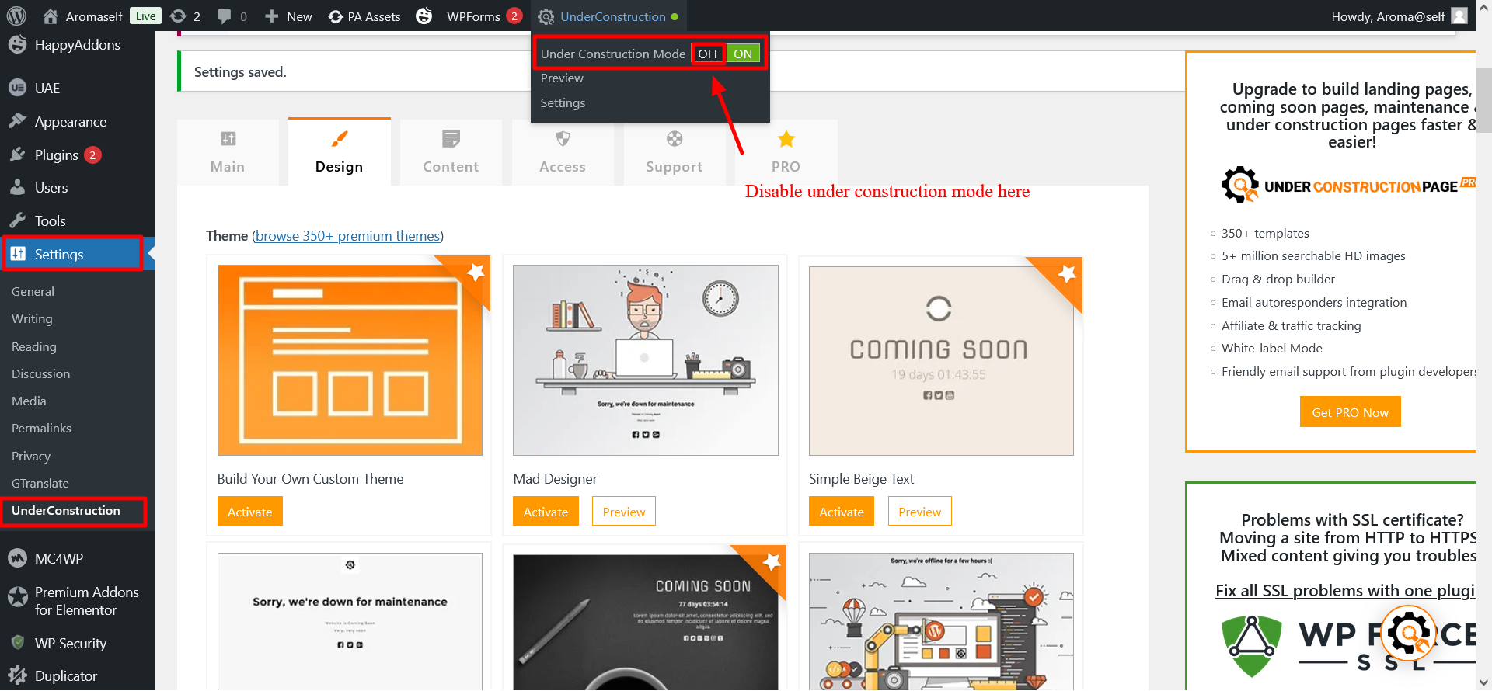Click the PRO tab star icon

coord(786,139)
